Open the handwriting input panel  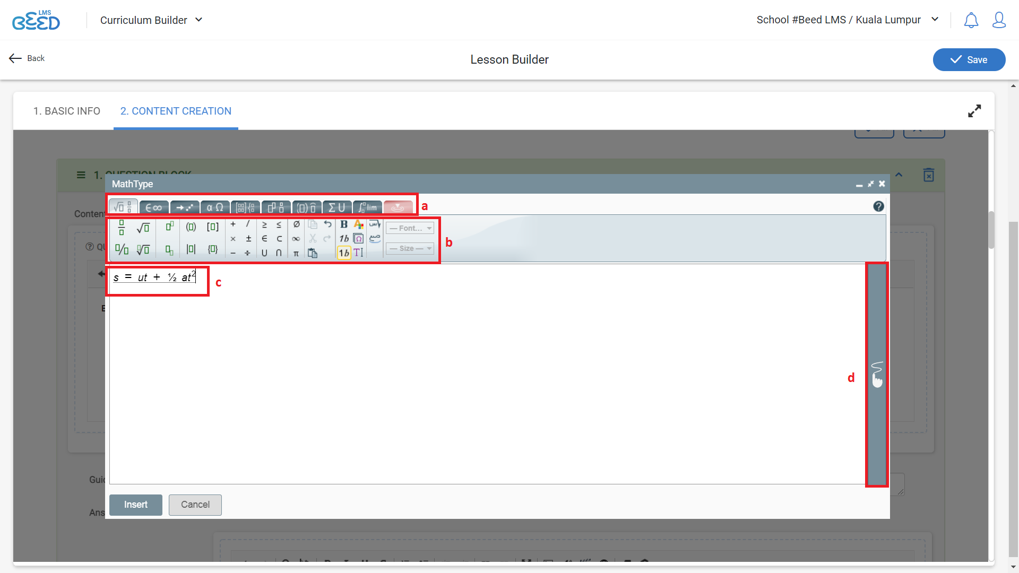pos(877,375)
